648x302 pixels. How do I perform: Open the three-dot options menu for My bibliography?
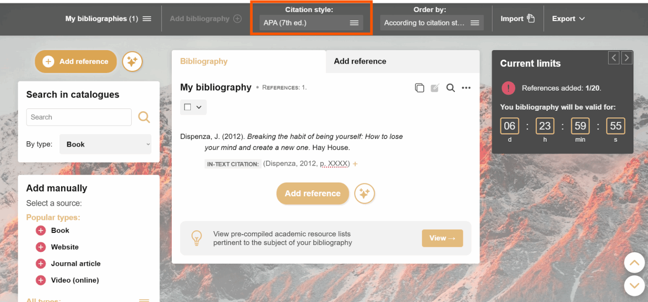(466, 88)
